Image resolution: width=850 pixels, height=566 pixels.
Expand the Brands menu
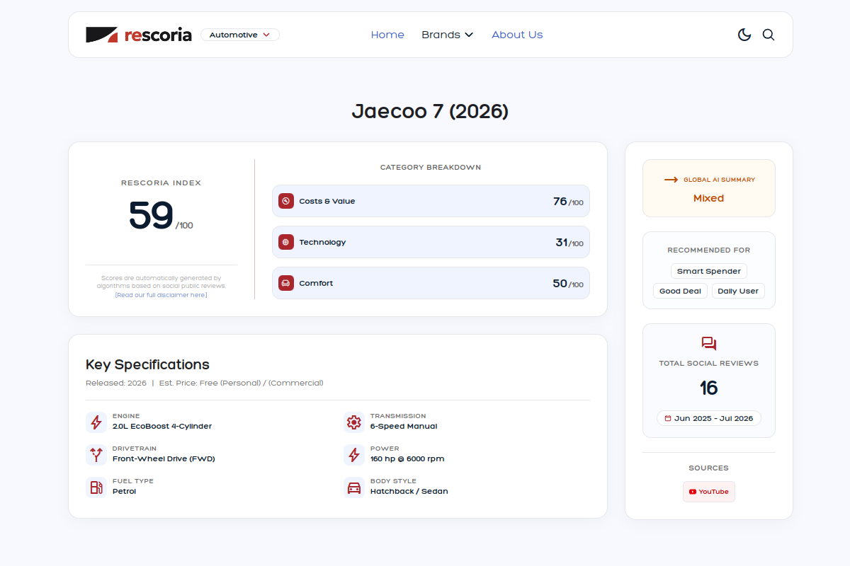tap(448, 35)
